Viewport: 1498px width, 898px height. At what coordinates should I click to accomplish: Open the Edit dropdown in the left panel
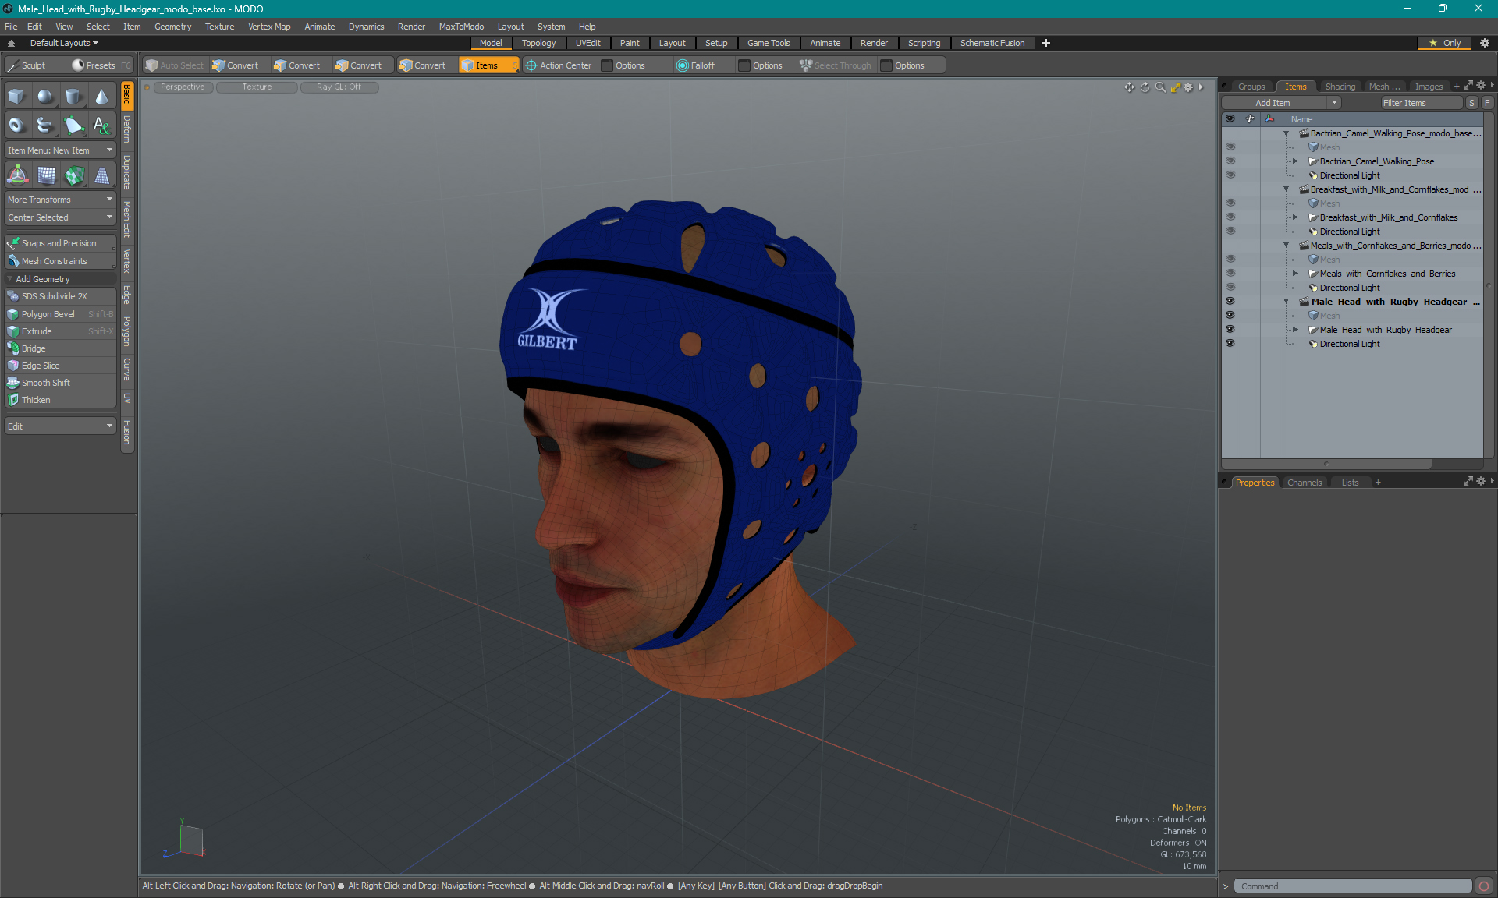point(60,426)
